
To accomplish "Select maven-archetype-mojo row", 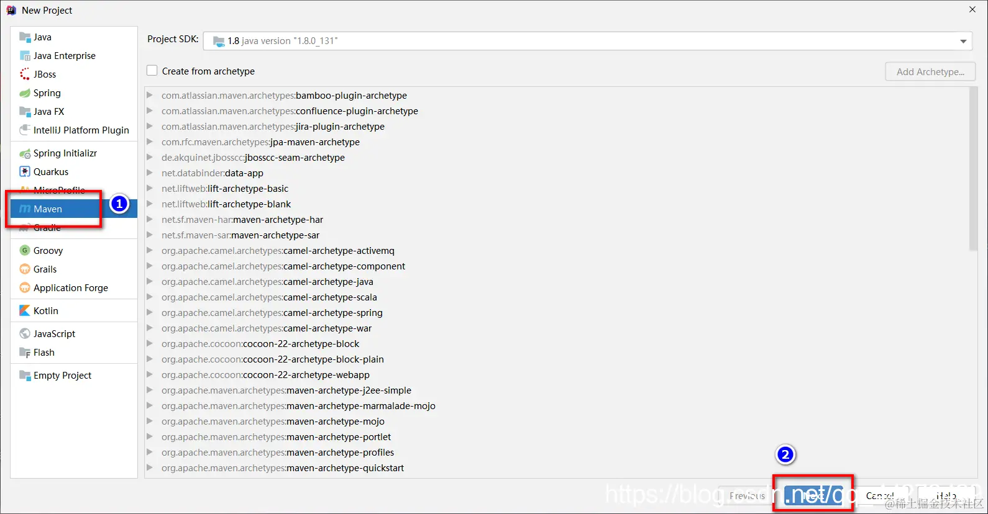I will tap(557, 422).
